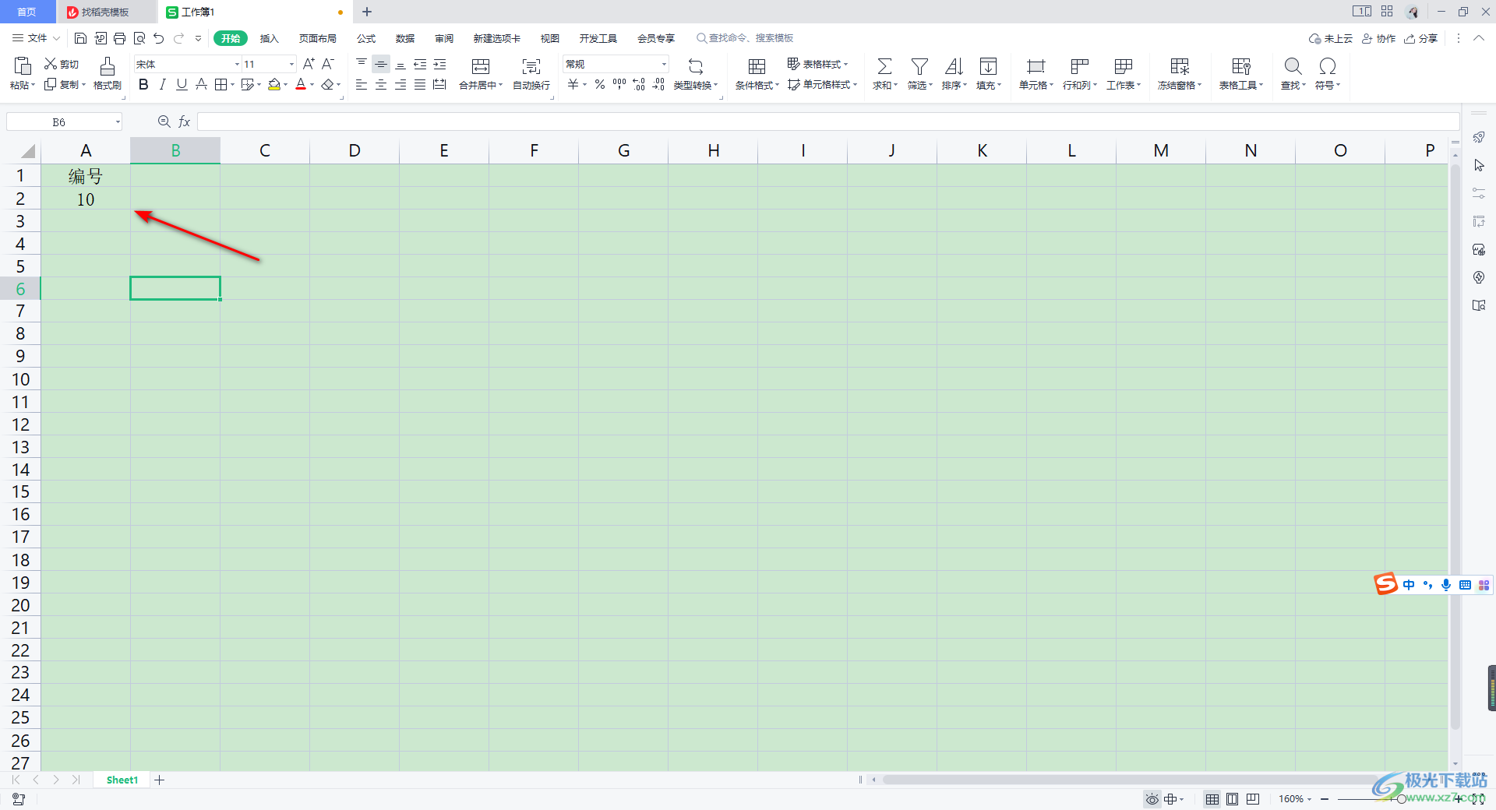The image size is (1496, 810).
Task: Click the Conditional Formatting (条件格式) icon
Action: pos(757,66)
